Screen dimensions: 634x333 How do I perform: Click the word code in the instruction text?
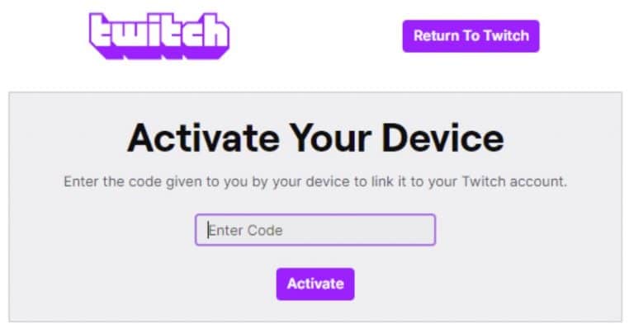pyautogui.click(x=145, y=181)
